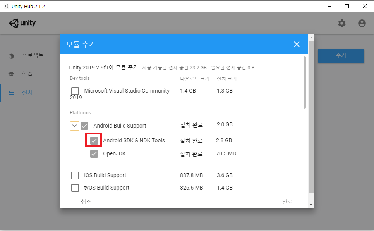Click the Unity logo in the header
The height and width of the screenshot is (231, 374).
[22, 23]
